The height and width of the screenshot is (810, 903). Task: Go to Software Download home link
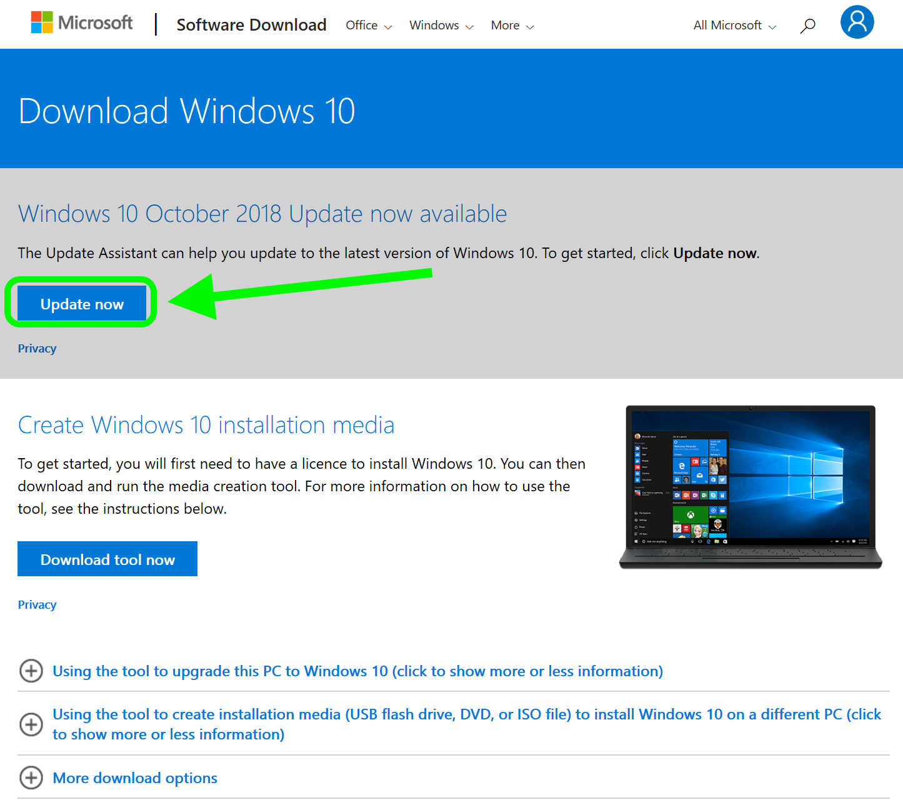point(251,25)
